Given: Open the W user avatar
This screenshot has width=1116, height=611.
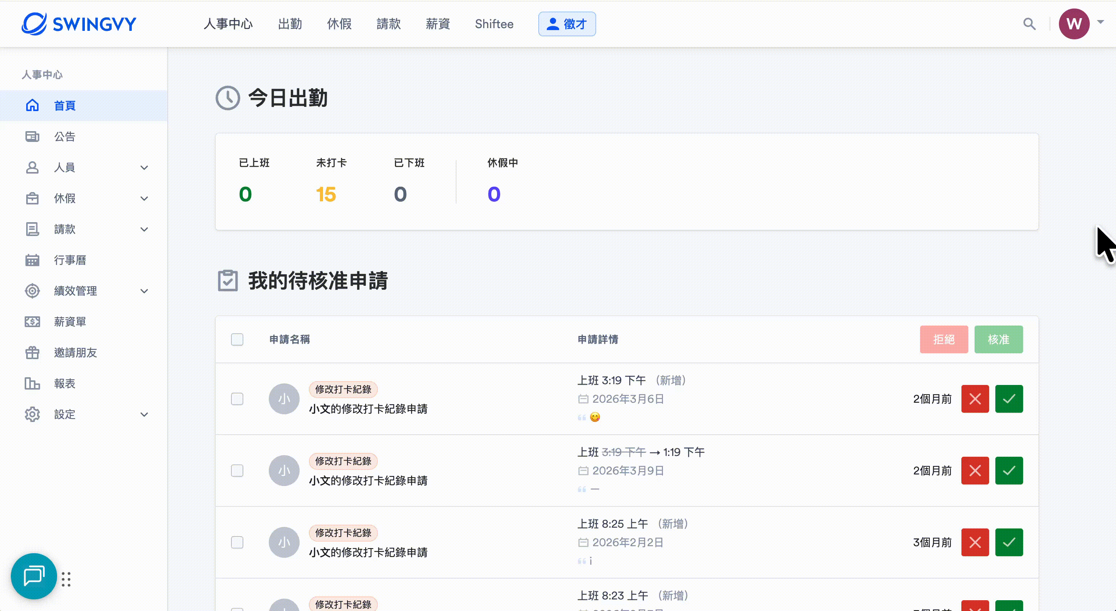Looking at the screenshot, I should tap(1074, 24).
